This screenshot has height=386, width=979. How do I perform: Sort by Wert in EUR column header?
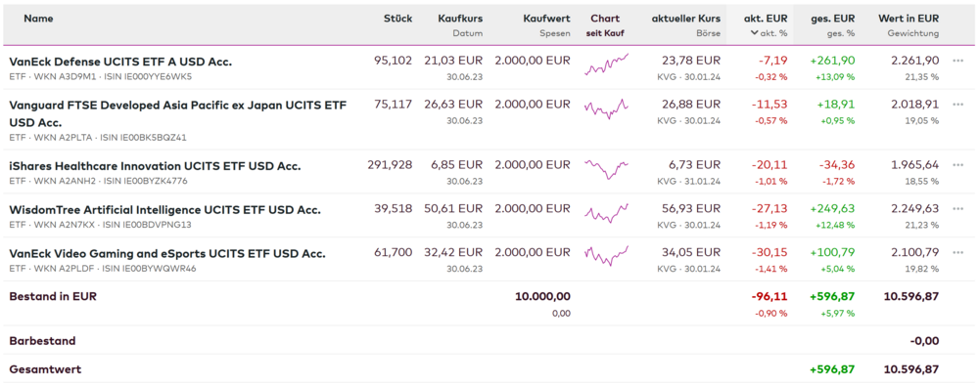point(909,19)
